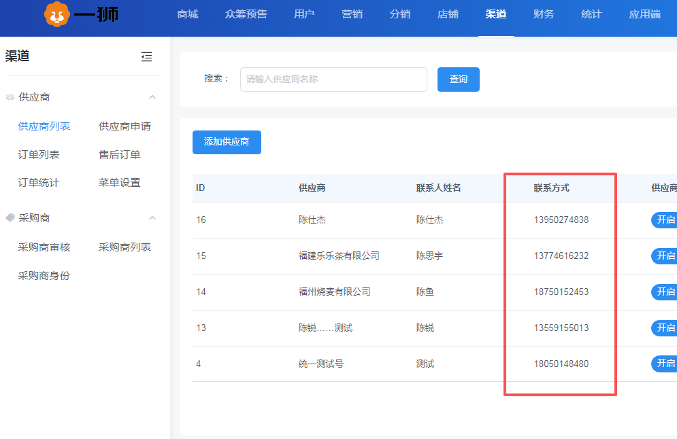Open 供应商申请 in the sidebar
Screen dimensions: 677x439
[x=125, y=126]
